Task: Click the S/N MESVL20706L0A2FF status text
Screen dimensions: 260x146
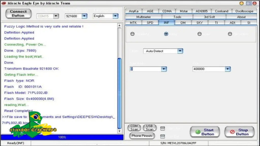Action: point(178,143)
